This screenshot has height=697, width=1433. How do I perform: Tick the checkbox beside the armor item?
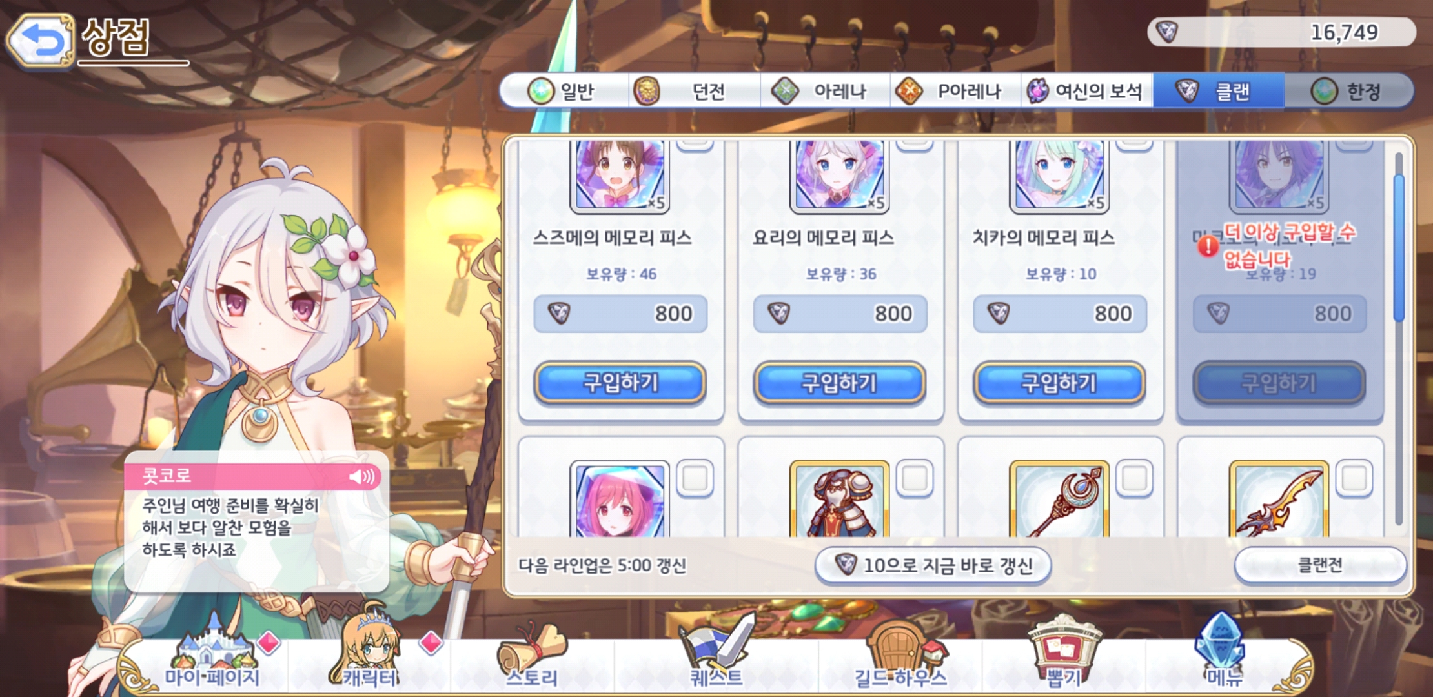click(x=915, y=478)
